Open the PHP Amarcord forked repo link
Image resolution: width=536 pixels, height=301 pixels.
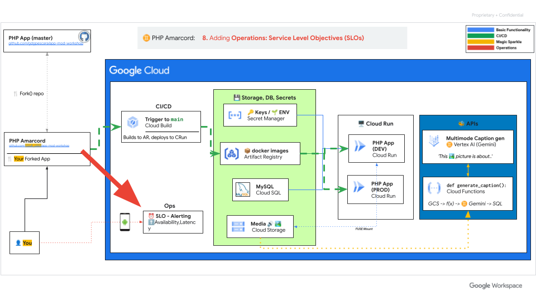click(x=39, y=145)
